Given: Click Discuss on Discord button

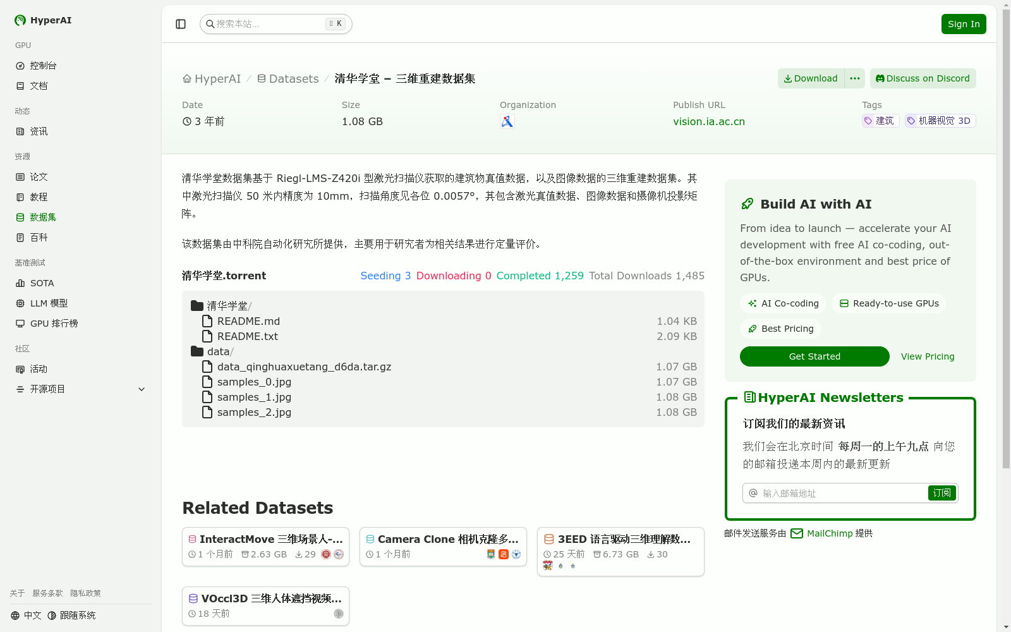Looking at the screenshot, I should coord(923,78).
